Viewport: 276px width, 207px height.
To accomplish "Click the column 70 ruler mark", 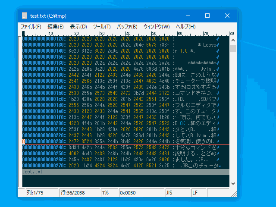I will pos(206,34).
